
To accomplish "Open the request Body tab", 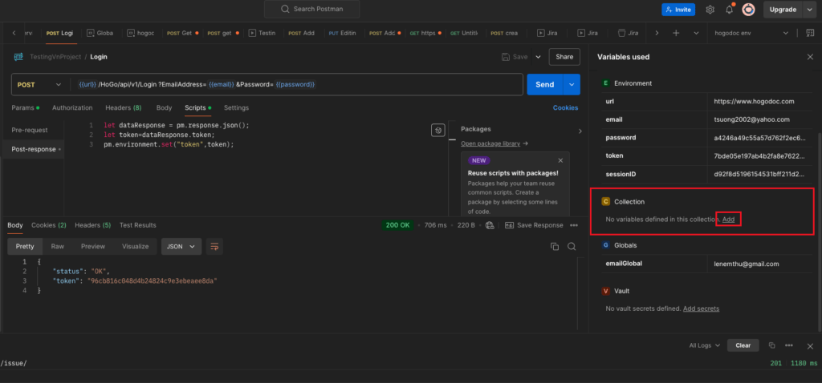I will (164, 108).
